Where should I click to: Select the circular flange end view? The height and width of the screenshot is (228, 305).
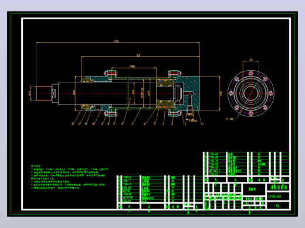[x=251, y=94]
